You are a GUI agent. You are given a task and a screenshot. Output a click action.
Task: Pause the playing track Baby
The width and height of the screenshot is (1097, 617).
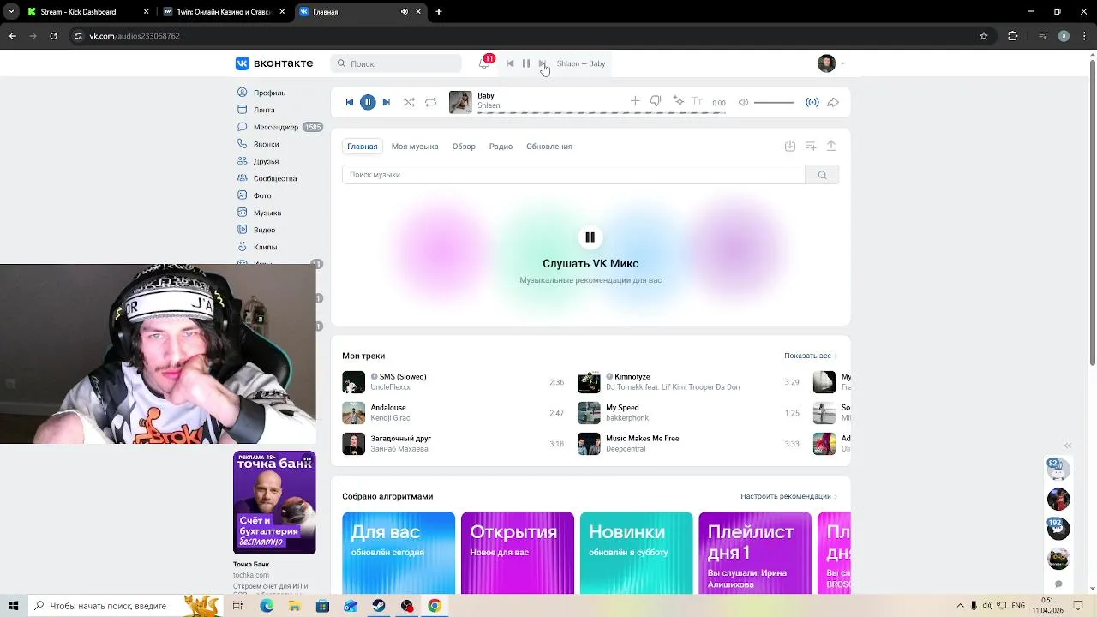click(368, 102)
